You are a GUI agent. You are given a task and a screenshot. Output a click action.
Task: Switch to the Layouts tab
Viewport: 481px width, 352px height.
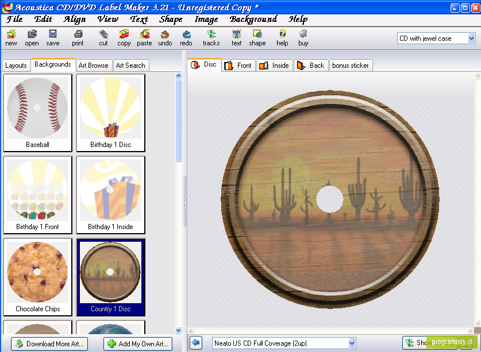pos(16,65)
